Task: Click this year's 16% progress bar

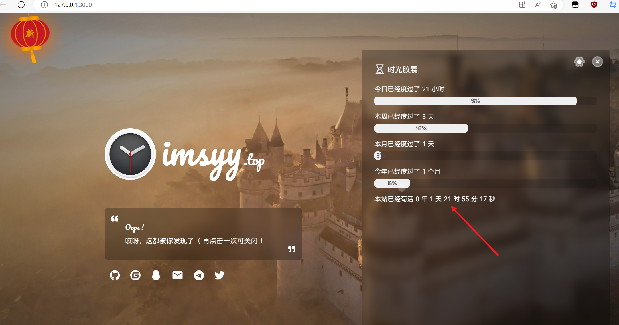Action: pyautogui.click(x=392, y=183)
